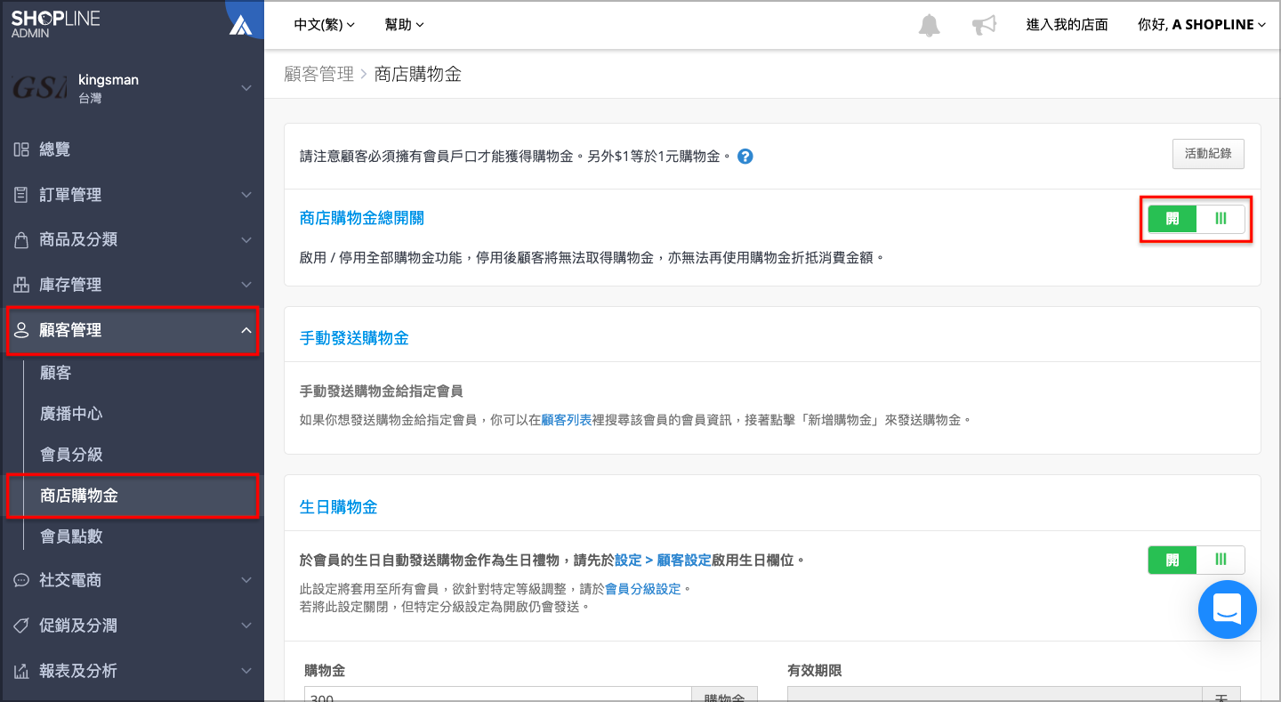Expand the kingsman store switcher chevron
Image resolution: width=1281 pixels, height=702 pixels.
point(246,88)
